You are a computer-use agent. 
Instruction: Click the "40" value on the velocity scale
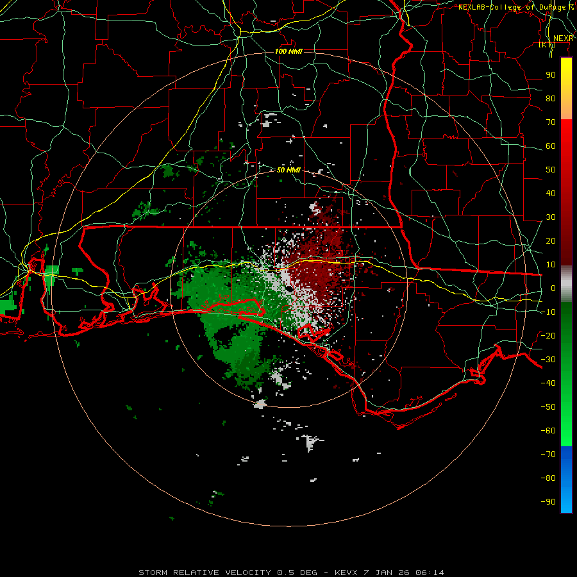point(551,194)
